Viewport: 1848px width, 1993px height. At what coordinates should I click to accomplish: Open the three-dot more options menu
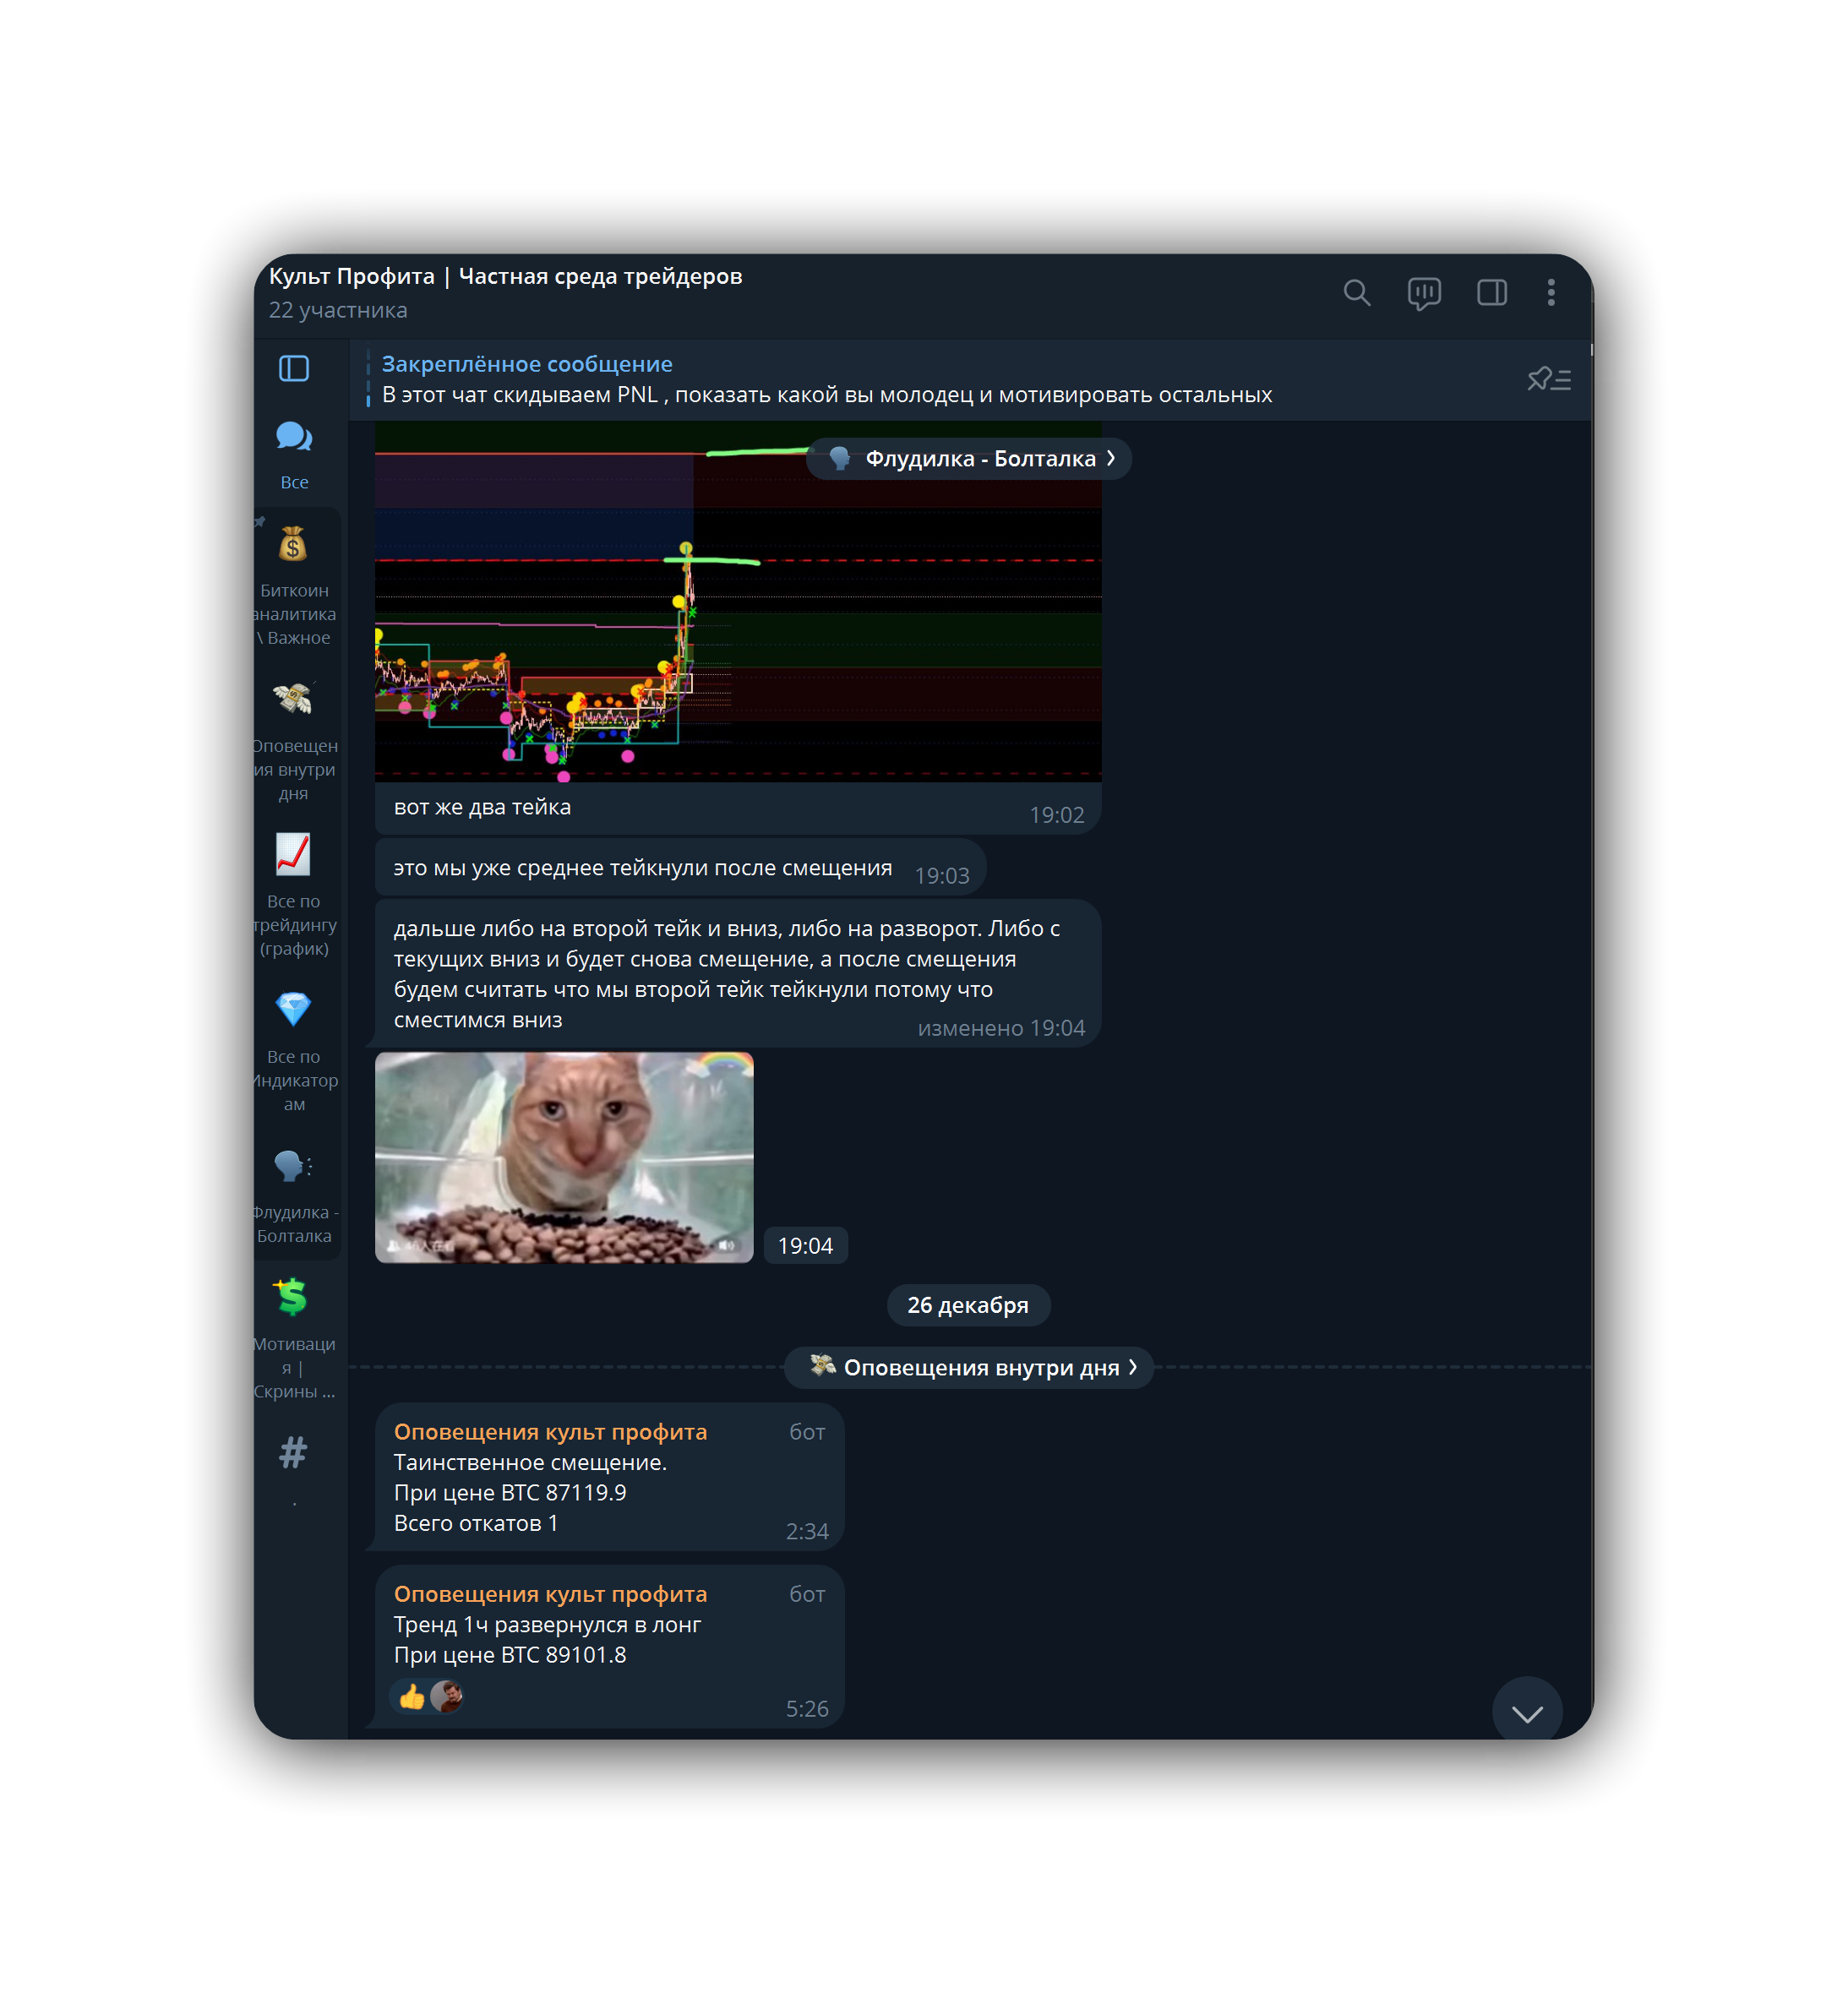click(1550, 292)
